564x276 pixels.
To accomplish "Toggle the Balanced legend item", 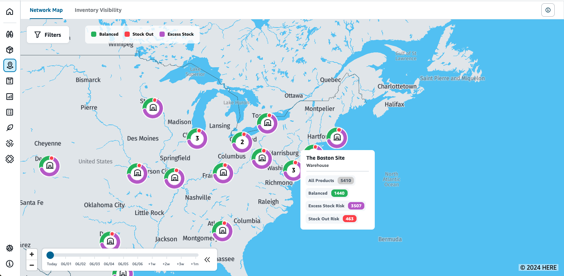I will (104, 34).
